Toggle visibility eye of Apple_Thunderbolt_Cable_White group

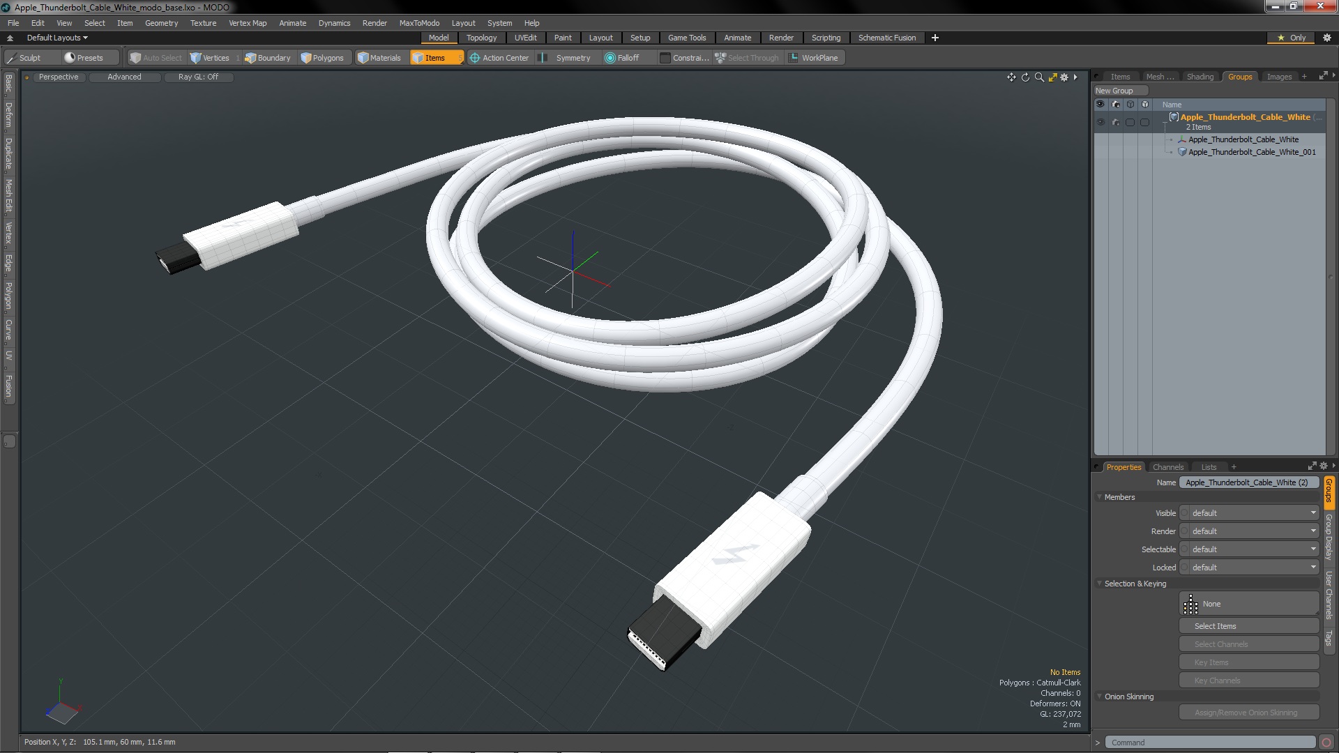[1100, 122]
